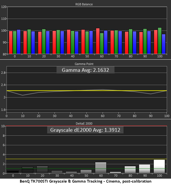Select the white bar at 100 in DeltaE chart
Screen dimensions: 171x184
[159, 166]
